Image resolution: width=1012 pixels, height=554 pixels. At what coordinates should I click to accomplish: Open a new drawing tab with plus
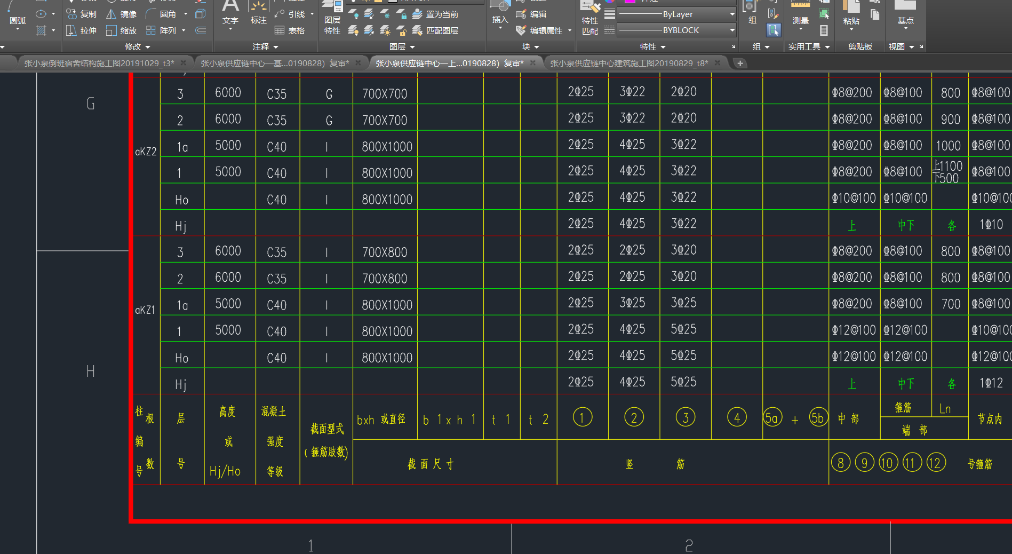tap(740, 64)
